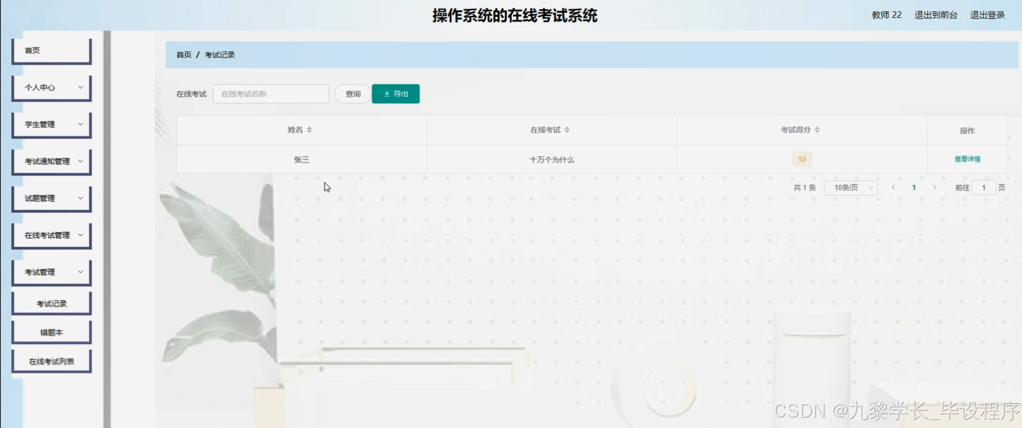Click 考试记录 in the breadcrumb
This screenshot has width=1022, height=428.
220,55
